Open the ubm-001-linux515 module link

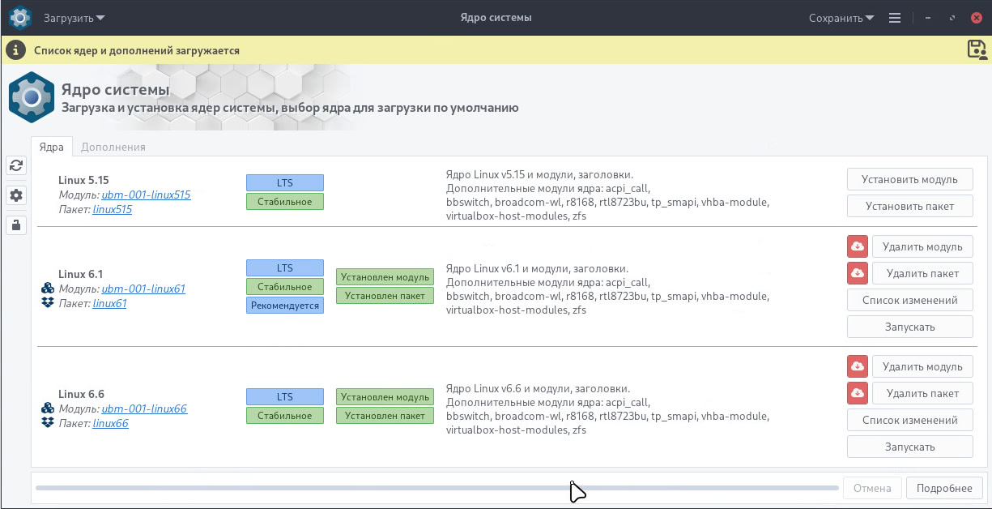point(147,195)
